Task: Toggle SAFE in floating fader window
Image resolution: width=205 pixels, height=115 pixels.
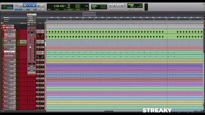Action: coord(29,23)
